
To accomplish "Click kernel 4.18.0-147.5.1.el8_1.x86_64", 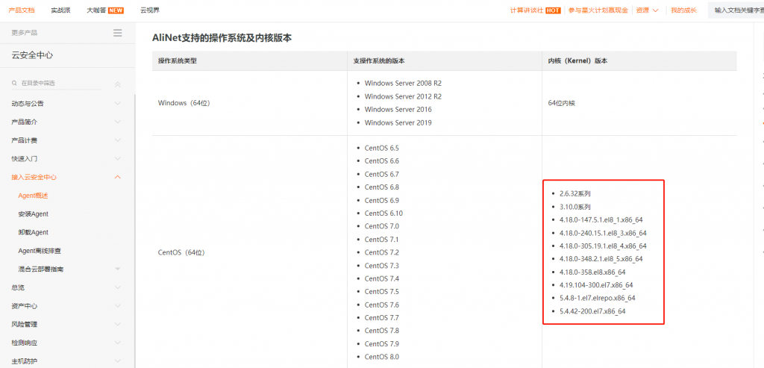I will click(x=601, y=219).
